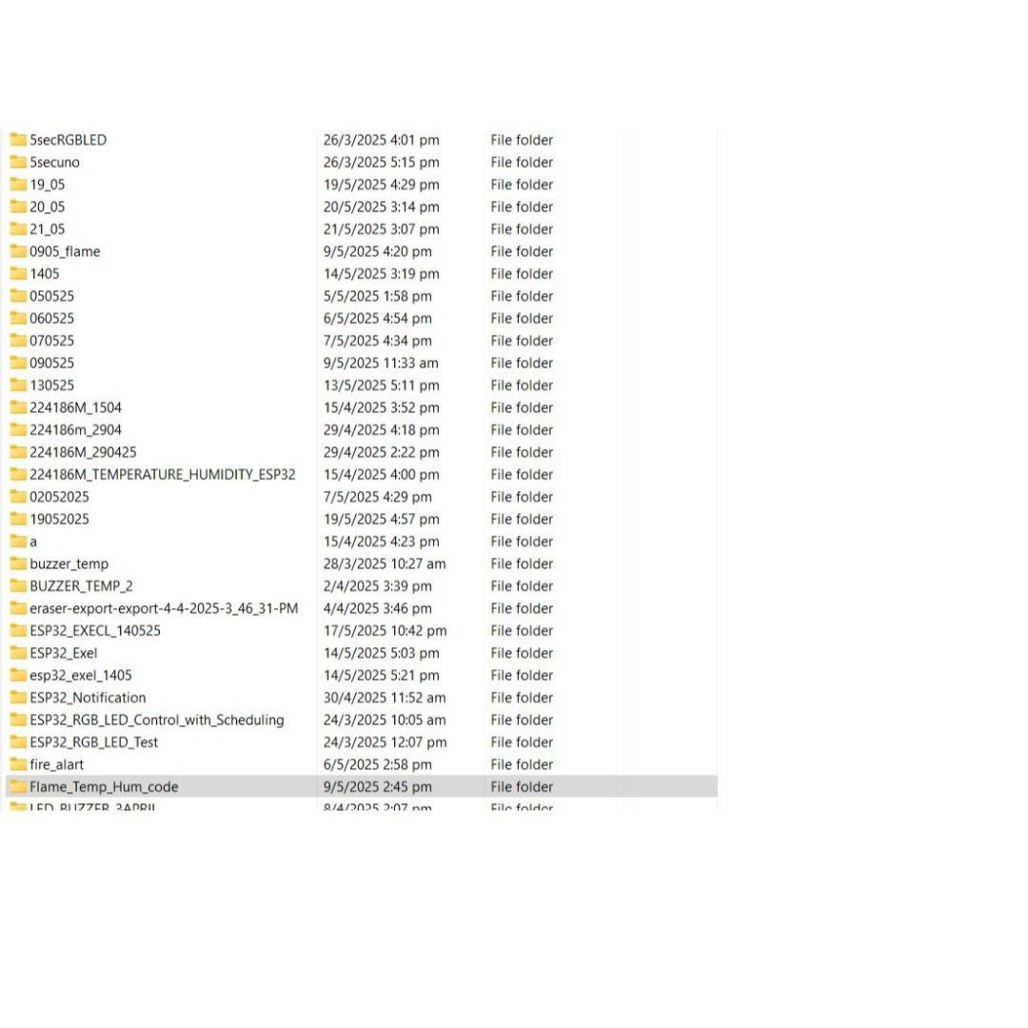
Task: Select folder icon beside 060525
Action: [x=18, y=318]
